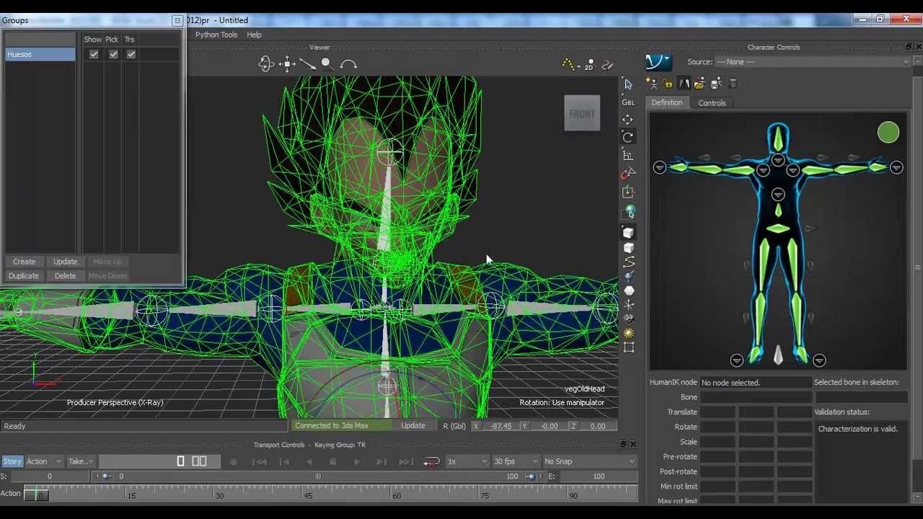Click Update next to Connected to 3ds Max
The height and width of the screenshot is (519, 923).
pos(413,426)
